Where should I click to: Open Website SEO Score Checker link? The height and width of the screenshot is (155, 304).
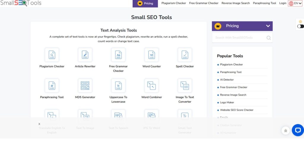tap(237, 110)
